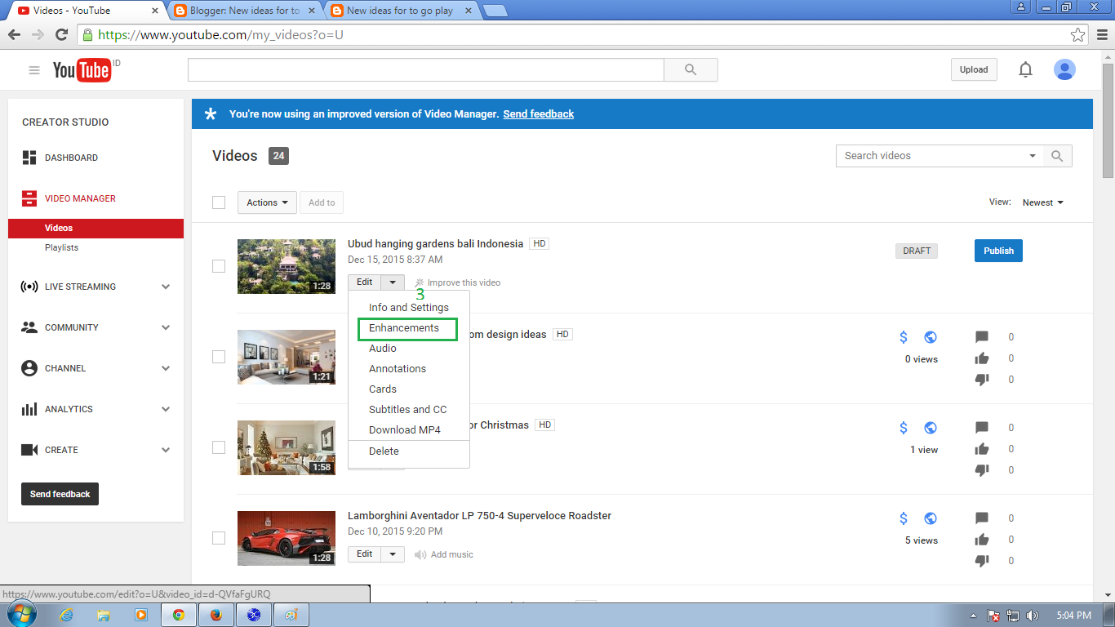Screen dimensions: 1115x627
Task: Open Playlists in Video Manager
Action: pos(62,247)
